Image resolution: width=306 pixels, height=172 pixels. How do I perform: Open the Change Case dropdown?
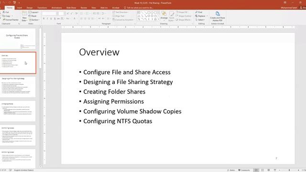(68, 19)
